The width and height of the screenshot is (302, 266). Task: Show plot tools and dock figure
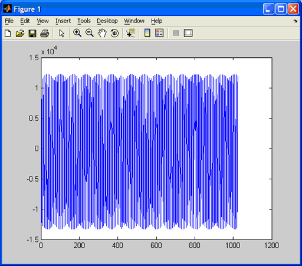[188, 33]
